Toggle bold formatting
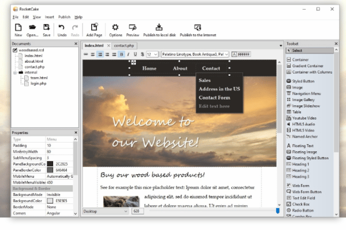 [x=121, y=54]
